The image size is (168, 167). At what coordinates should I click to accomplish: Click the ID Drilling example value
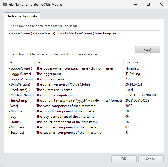click(x=133, y=74)
